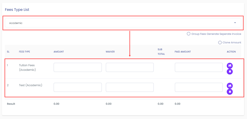The image size is (247, 119).
Task: Click the delete icon for Tution Fees row
Action: pos(230,72)
